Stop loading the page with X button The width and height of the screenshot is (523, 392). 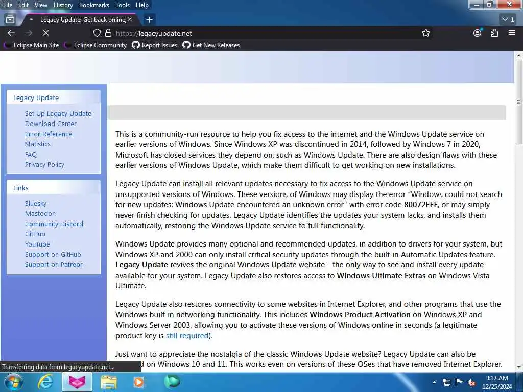click(x=46, y=33)
